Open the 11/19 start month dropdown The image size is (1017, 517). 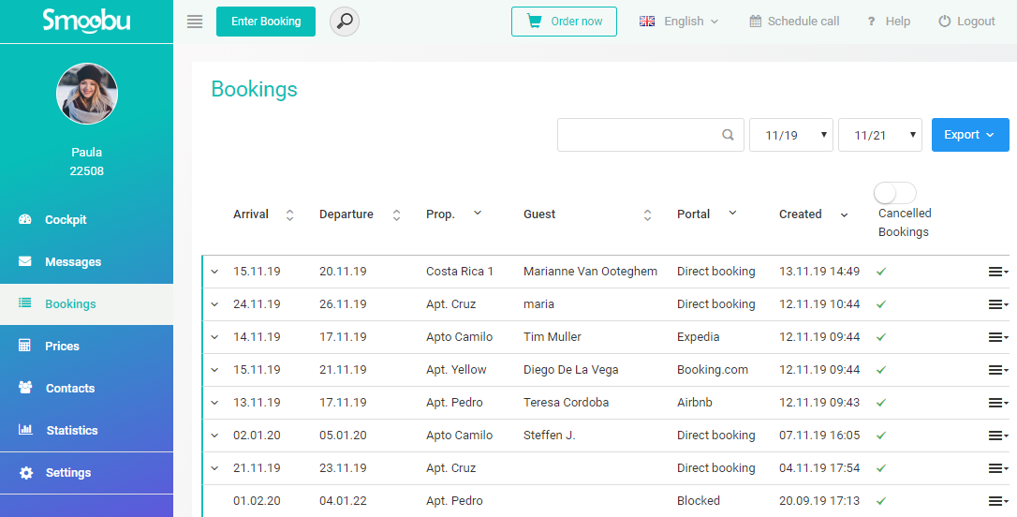(x=791, y=135)
